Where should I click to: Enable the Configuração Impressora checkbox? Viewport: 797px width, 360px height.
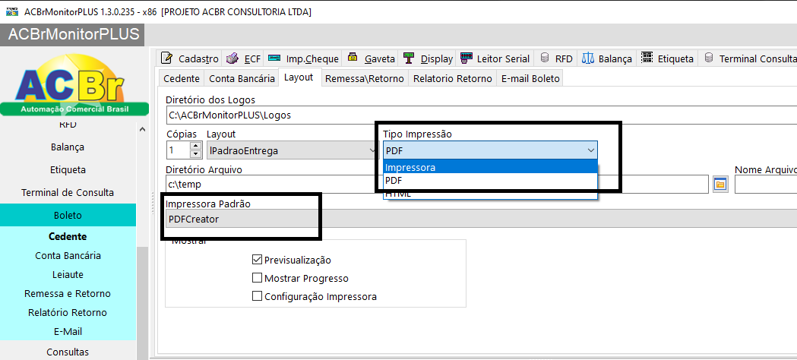coord(257,296)
